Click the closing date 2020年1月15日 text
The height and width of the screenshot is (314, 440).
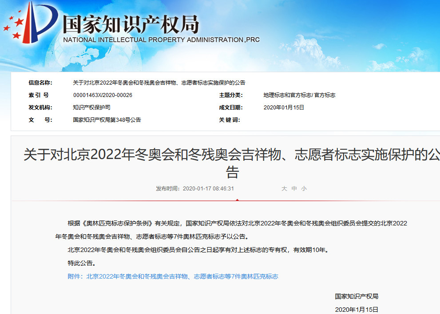(x=357, y=309)
